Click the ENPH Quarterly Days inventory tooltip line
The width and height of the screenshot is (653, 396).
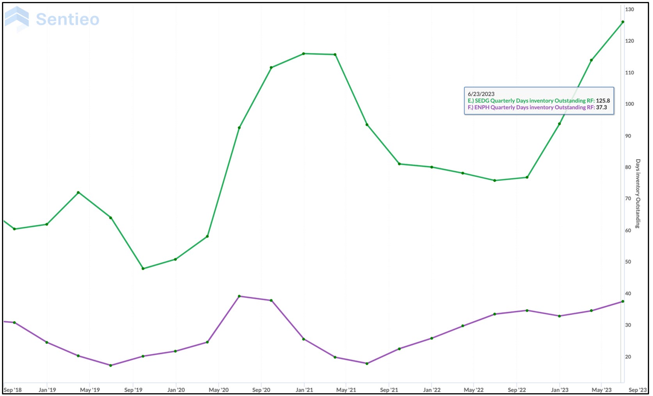pyautogui.click(x=537, y=107)
